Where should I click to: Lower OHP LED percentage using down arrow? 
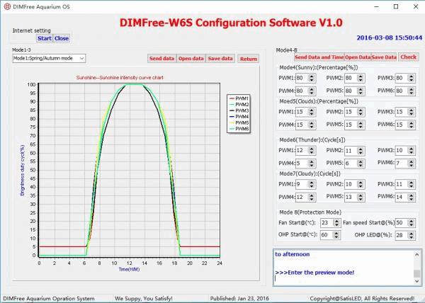tap(412, 237)
